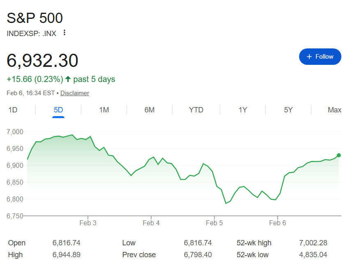350x272 pixels.
Task: Switch to the Max time range
Action: [334, 110]
